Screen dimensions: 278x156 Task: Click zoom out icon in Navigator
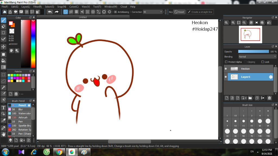pyautogui.click(x=244, y=23)
